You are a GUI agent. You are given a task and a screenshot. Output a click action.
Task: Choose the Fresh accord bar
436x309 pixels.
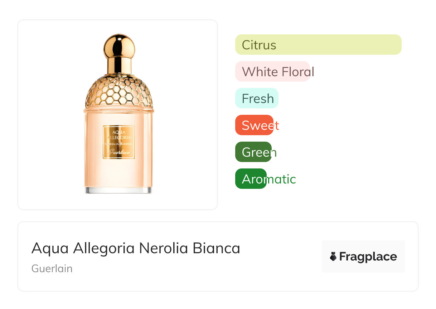257,98
